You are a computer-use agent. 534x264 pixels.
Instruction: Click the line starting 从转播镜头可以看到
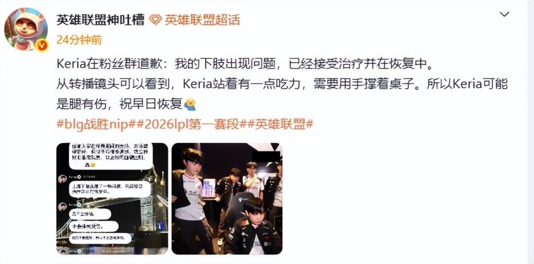point(282,84)
